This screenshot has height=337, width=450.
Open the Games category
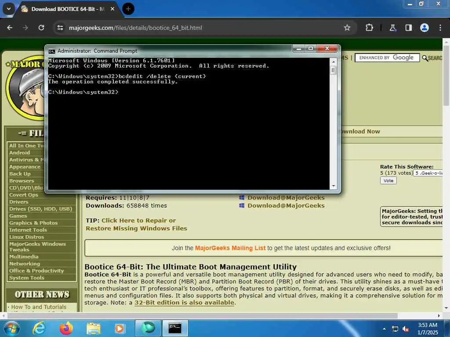click(18, 216)
